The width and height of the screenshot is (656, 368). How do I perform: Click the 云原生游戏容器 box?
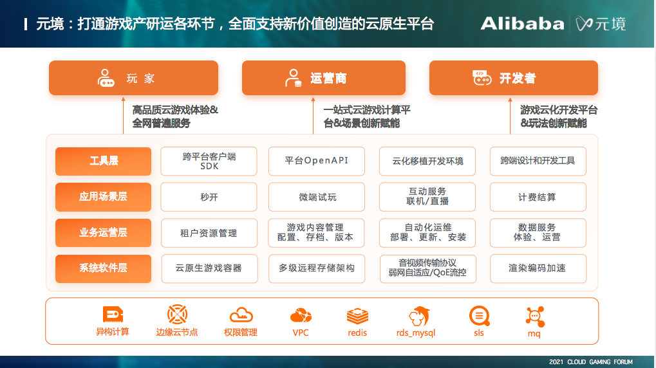[x=210, y=269]
